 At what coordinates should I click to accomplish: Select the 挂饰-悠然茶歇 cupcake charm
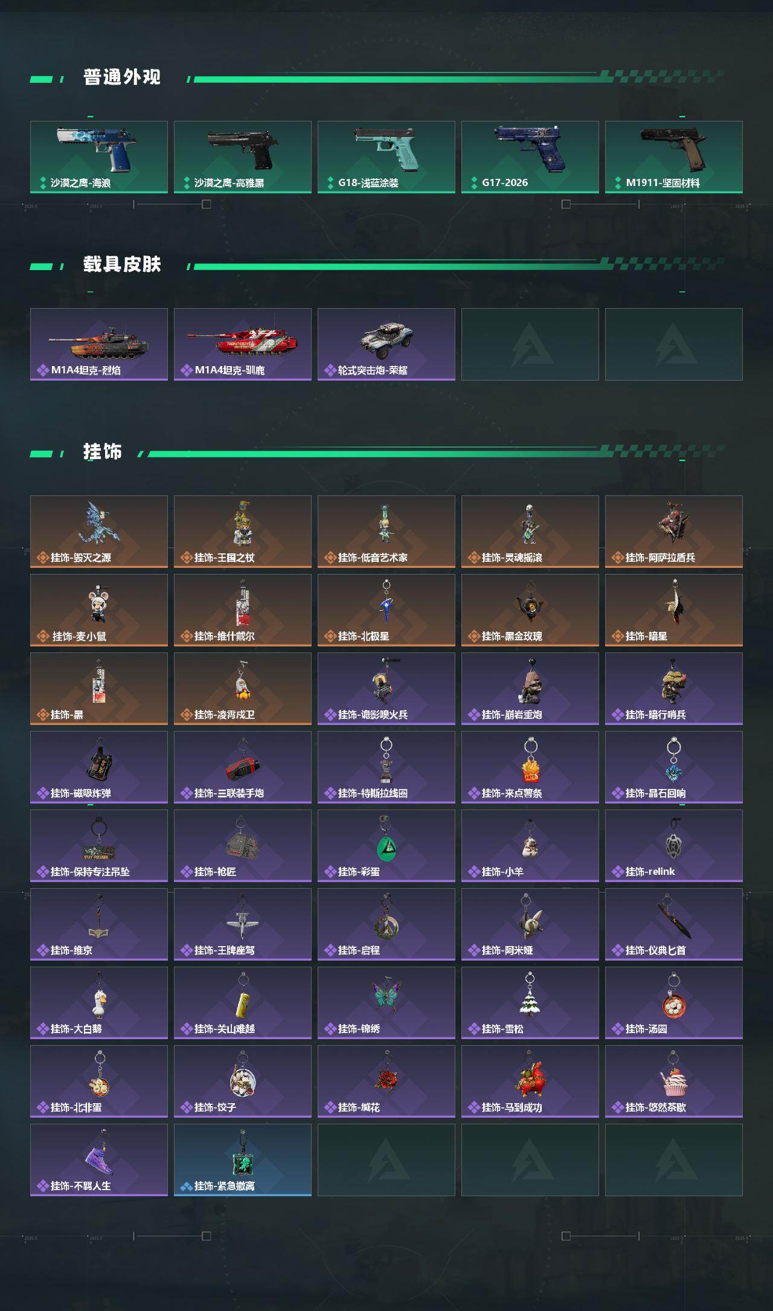click(674, 1081)
